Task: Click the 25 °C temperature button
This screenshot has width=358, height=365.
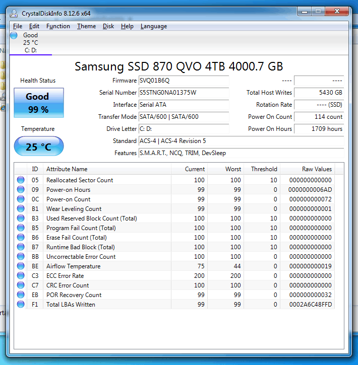Action: [x=39, y=146]
